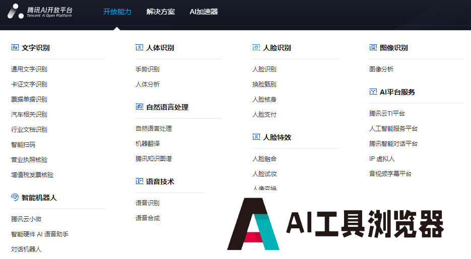The image size is (471, 259).
Task: Click the 人体识别 category icon
Action: pos(140,47)
